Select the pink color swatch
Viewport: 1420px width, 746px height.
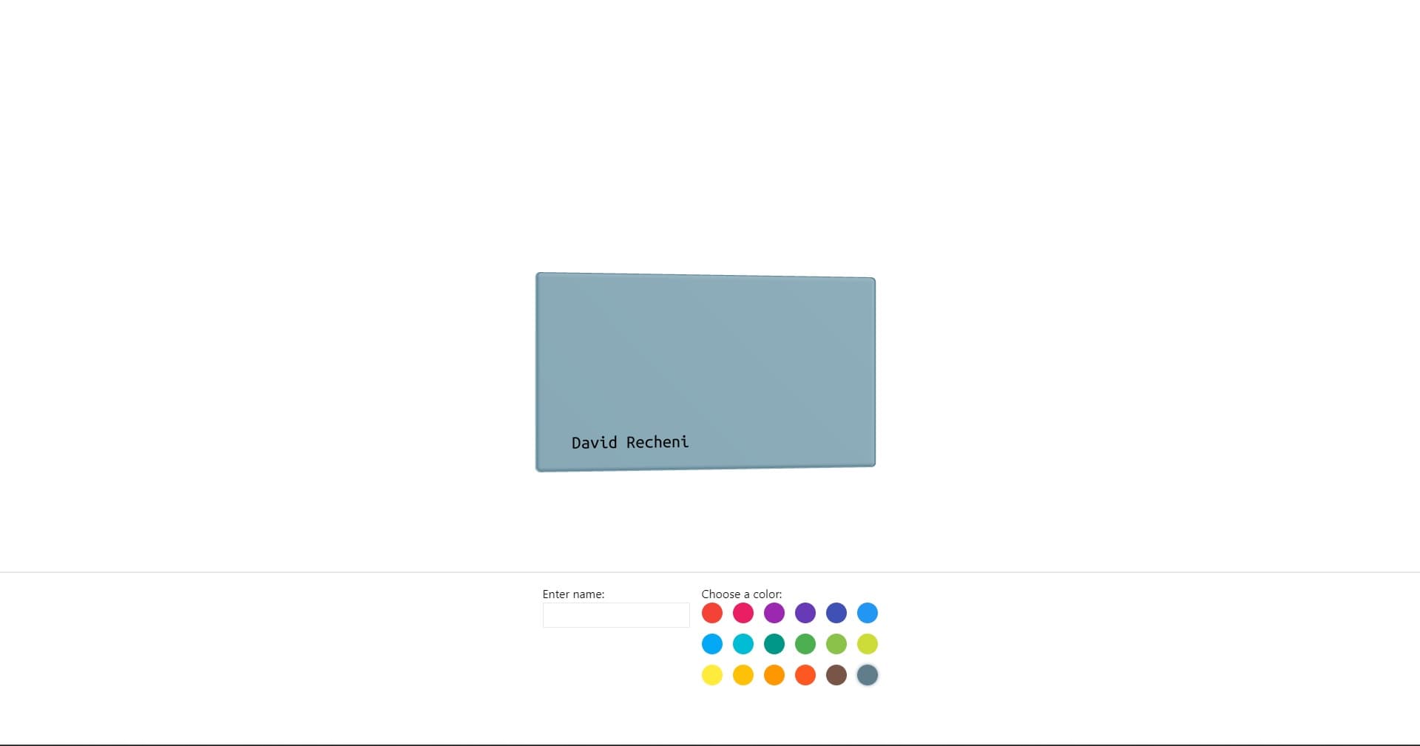click(x=743, y=613)
